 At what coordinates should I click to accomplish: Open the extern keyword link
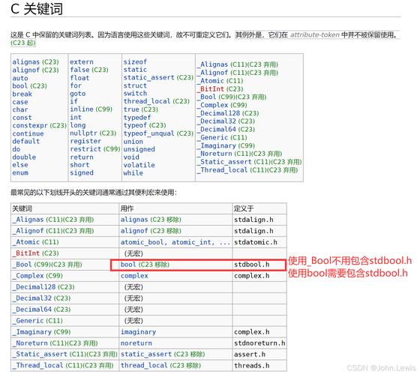tap(82, 62)
